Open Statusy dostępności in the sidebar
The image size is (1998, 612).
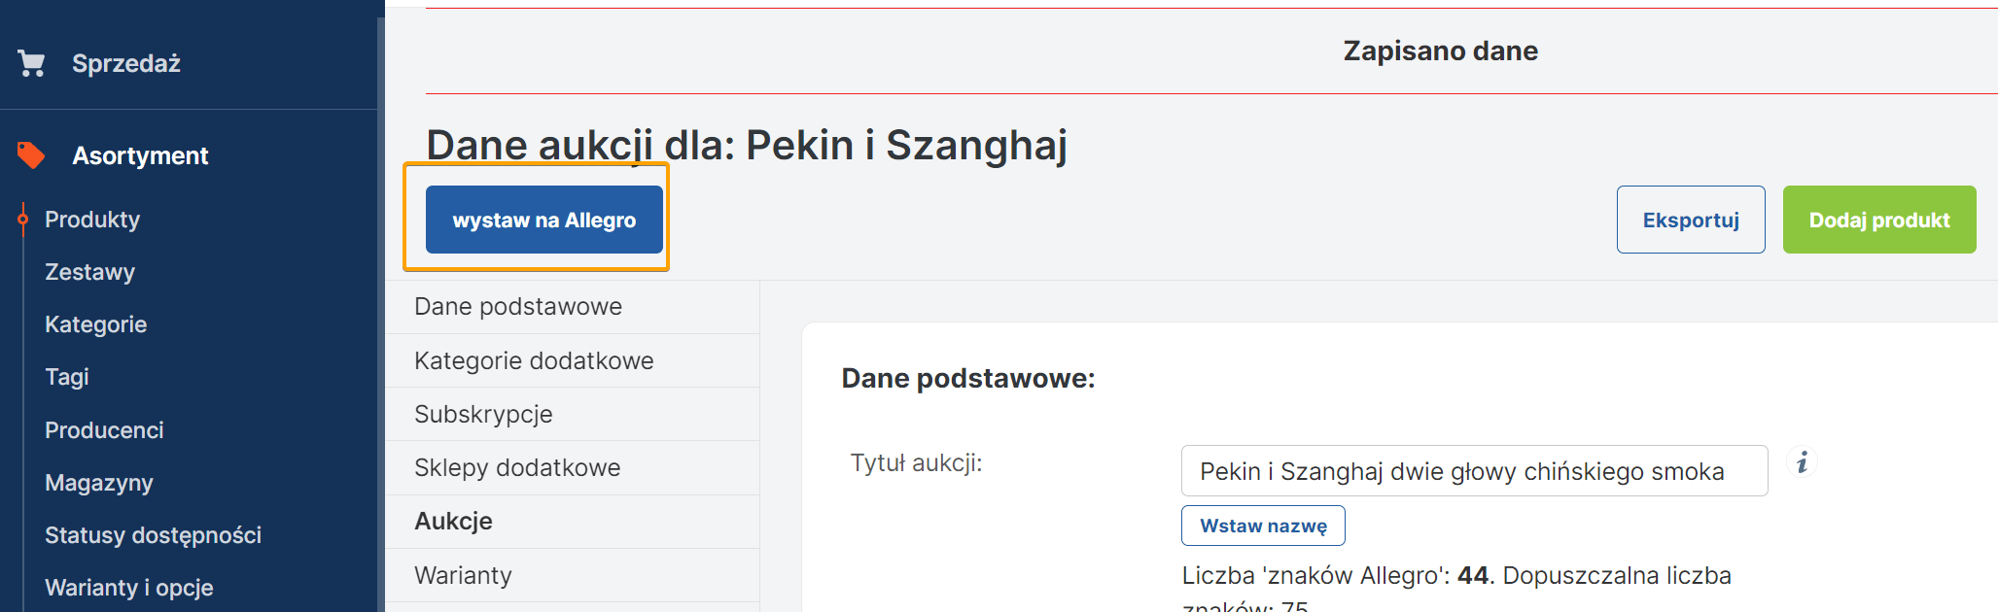tap(153, 535)
